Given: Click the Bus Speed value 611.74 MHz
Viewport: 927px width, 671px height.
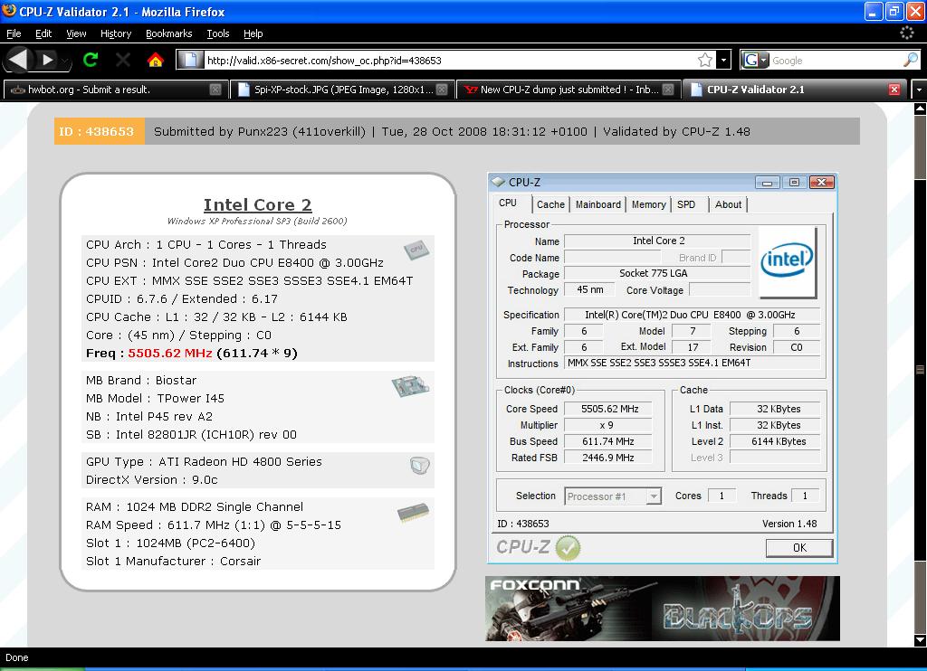Looking at the screenshot, I should pyautogui.click(x=609, y=441).
